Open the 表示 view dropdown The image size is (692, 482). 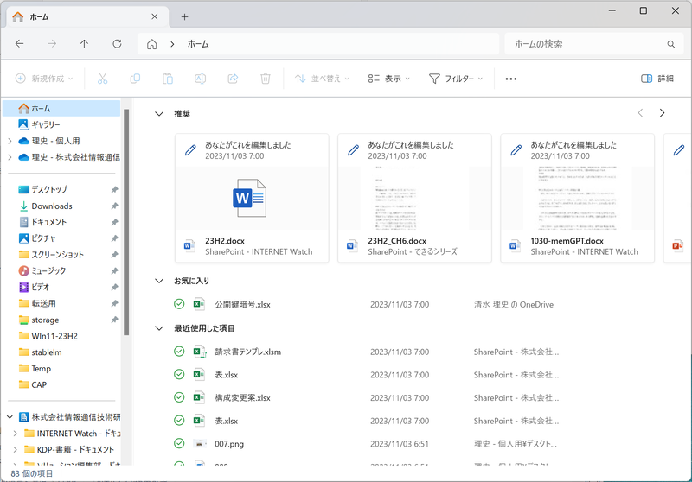coord(388,79)
